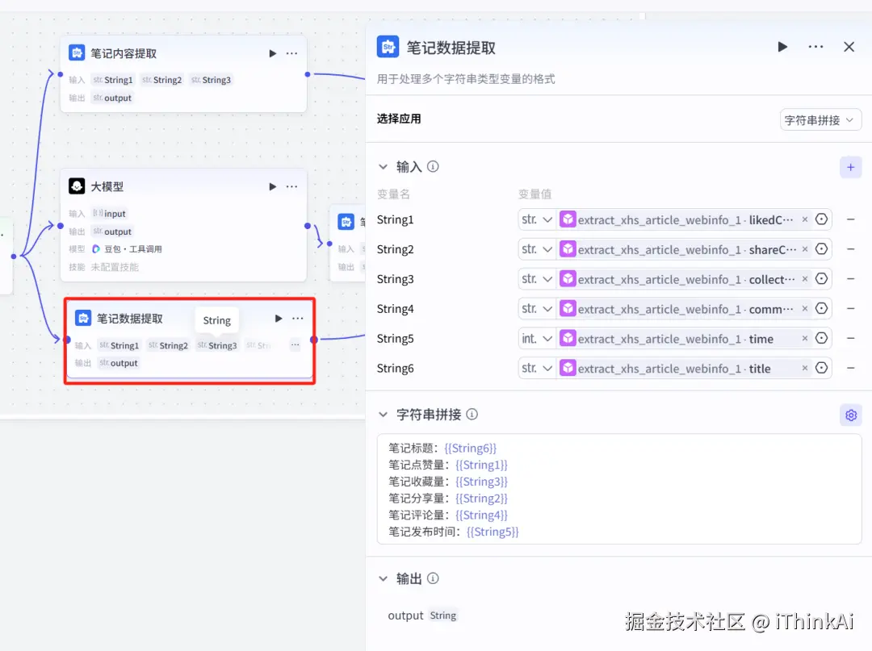Remove the String4 variable via minus control
The height and width of the screenshot is (651, 872).
851,308
